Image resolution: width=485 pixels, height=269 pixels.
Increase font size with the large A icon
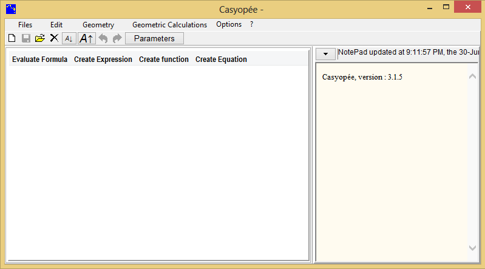tap(87, 38)
